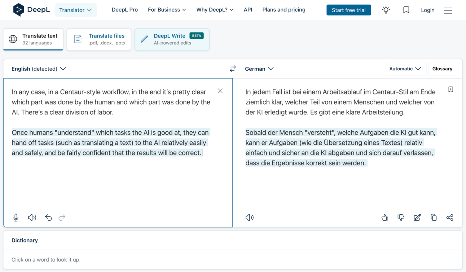The image size is (466, 272).
Task: Switch to the Translate files tab
Action: [x=99, y=39]
